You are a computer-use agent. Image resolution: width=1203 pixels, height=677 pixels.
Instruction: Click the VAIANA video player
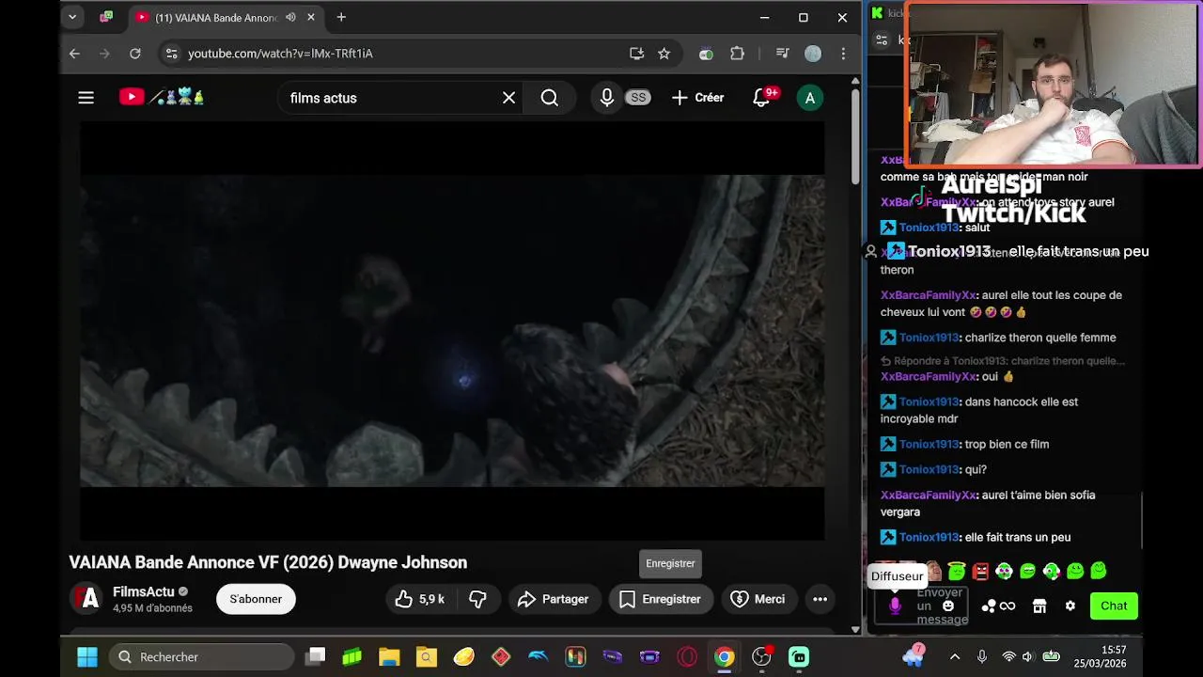[x=452, y=331]
